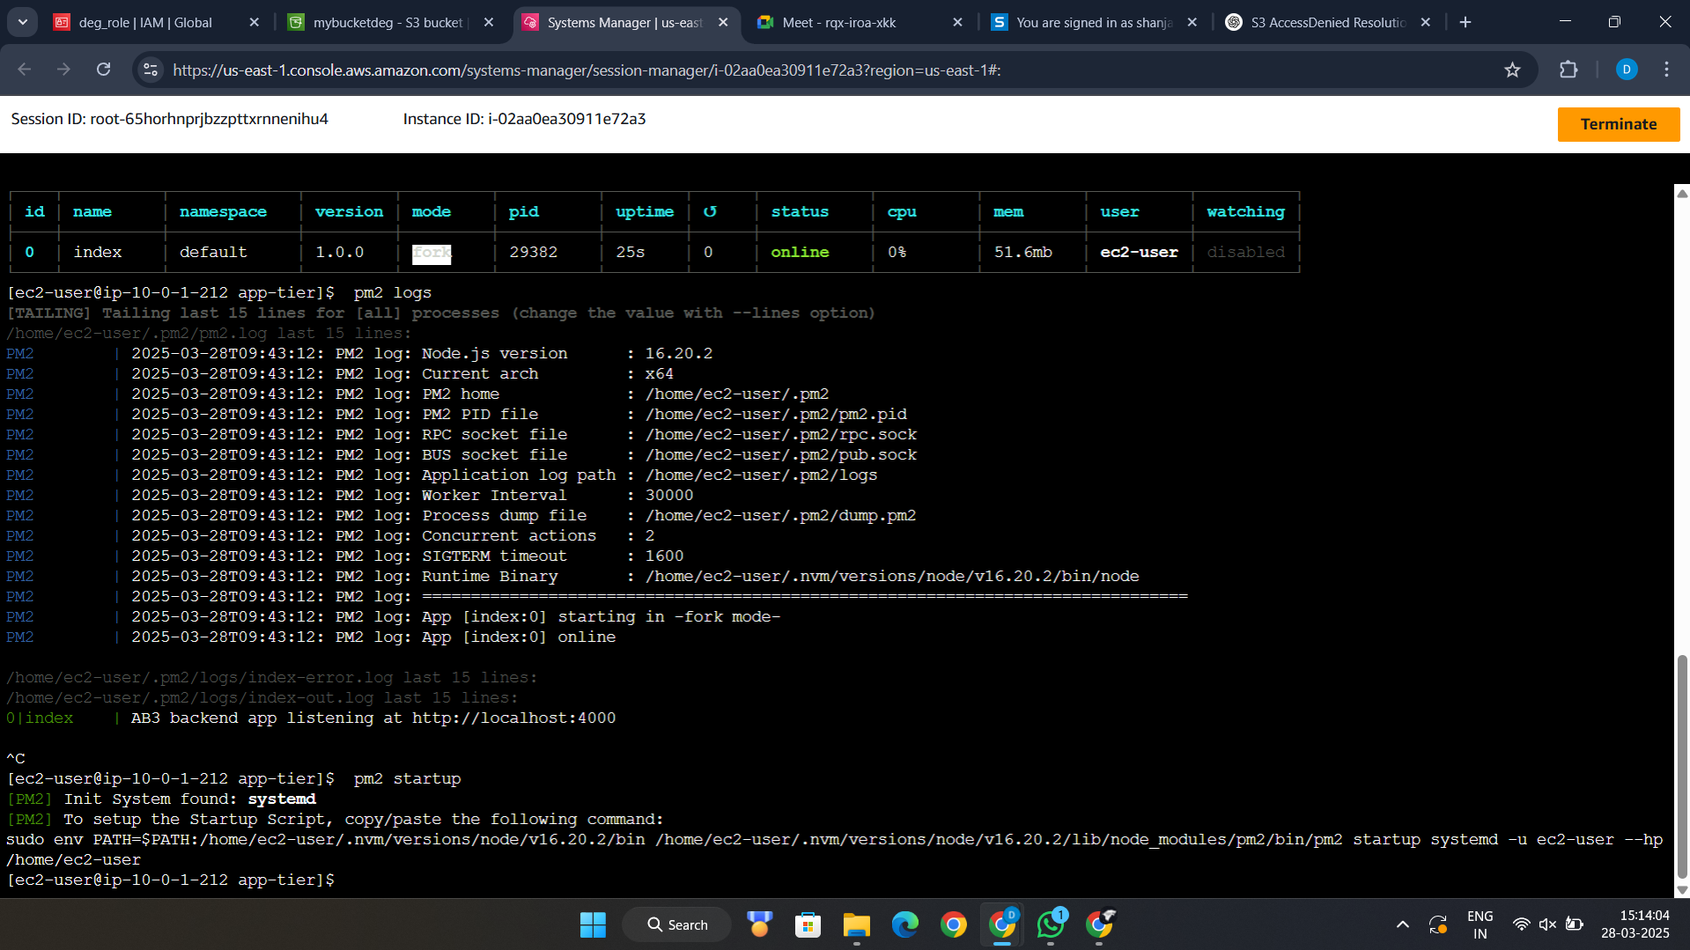The width and height of the screenshot is (1690, 950).
Task: Open a new browser tab
Action: point(1465,23)
